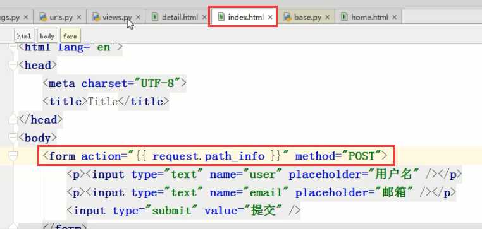Click the type="submit" attribute
The image size is (482, 229).
[x=155, y=211]
